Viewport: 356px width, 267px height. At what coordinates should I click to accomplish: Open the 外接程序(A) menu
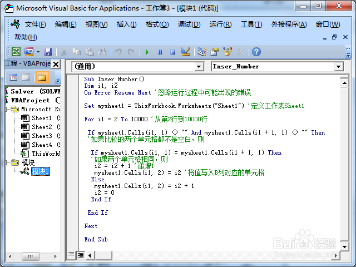point(289,24)
